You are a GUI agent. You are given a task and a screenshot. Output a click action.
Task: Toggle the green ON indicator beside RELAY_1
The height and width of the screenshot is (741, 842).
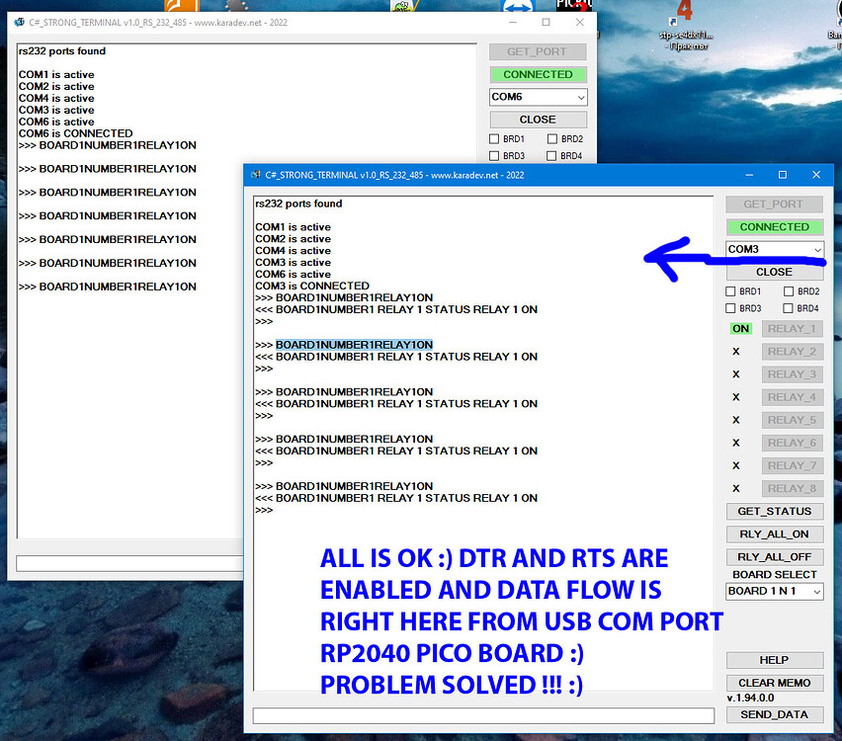click(740, 328)
